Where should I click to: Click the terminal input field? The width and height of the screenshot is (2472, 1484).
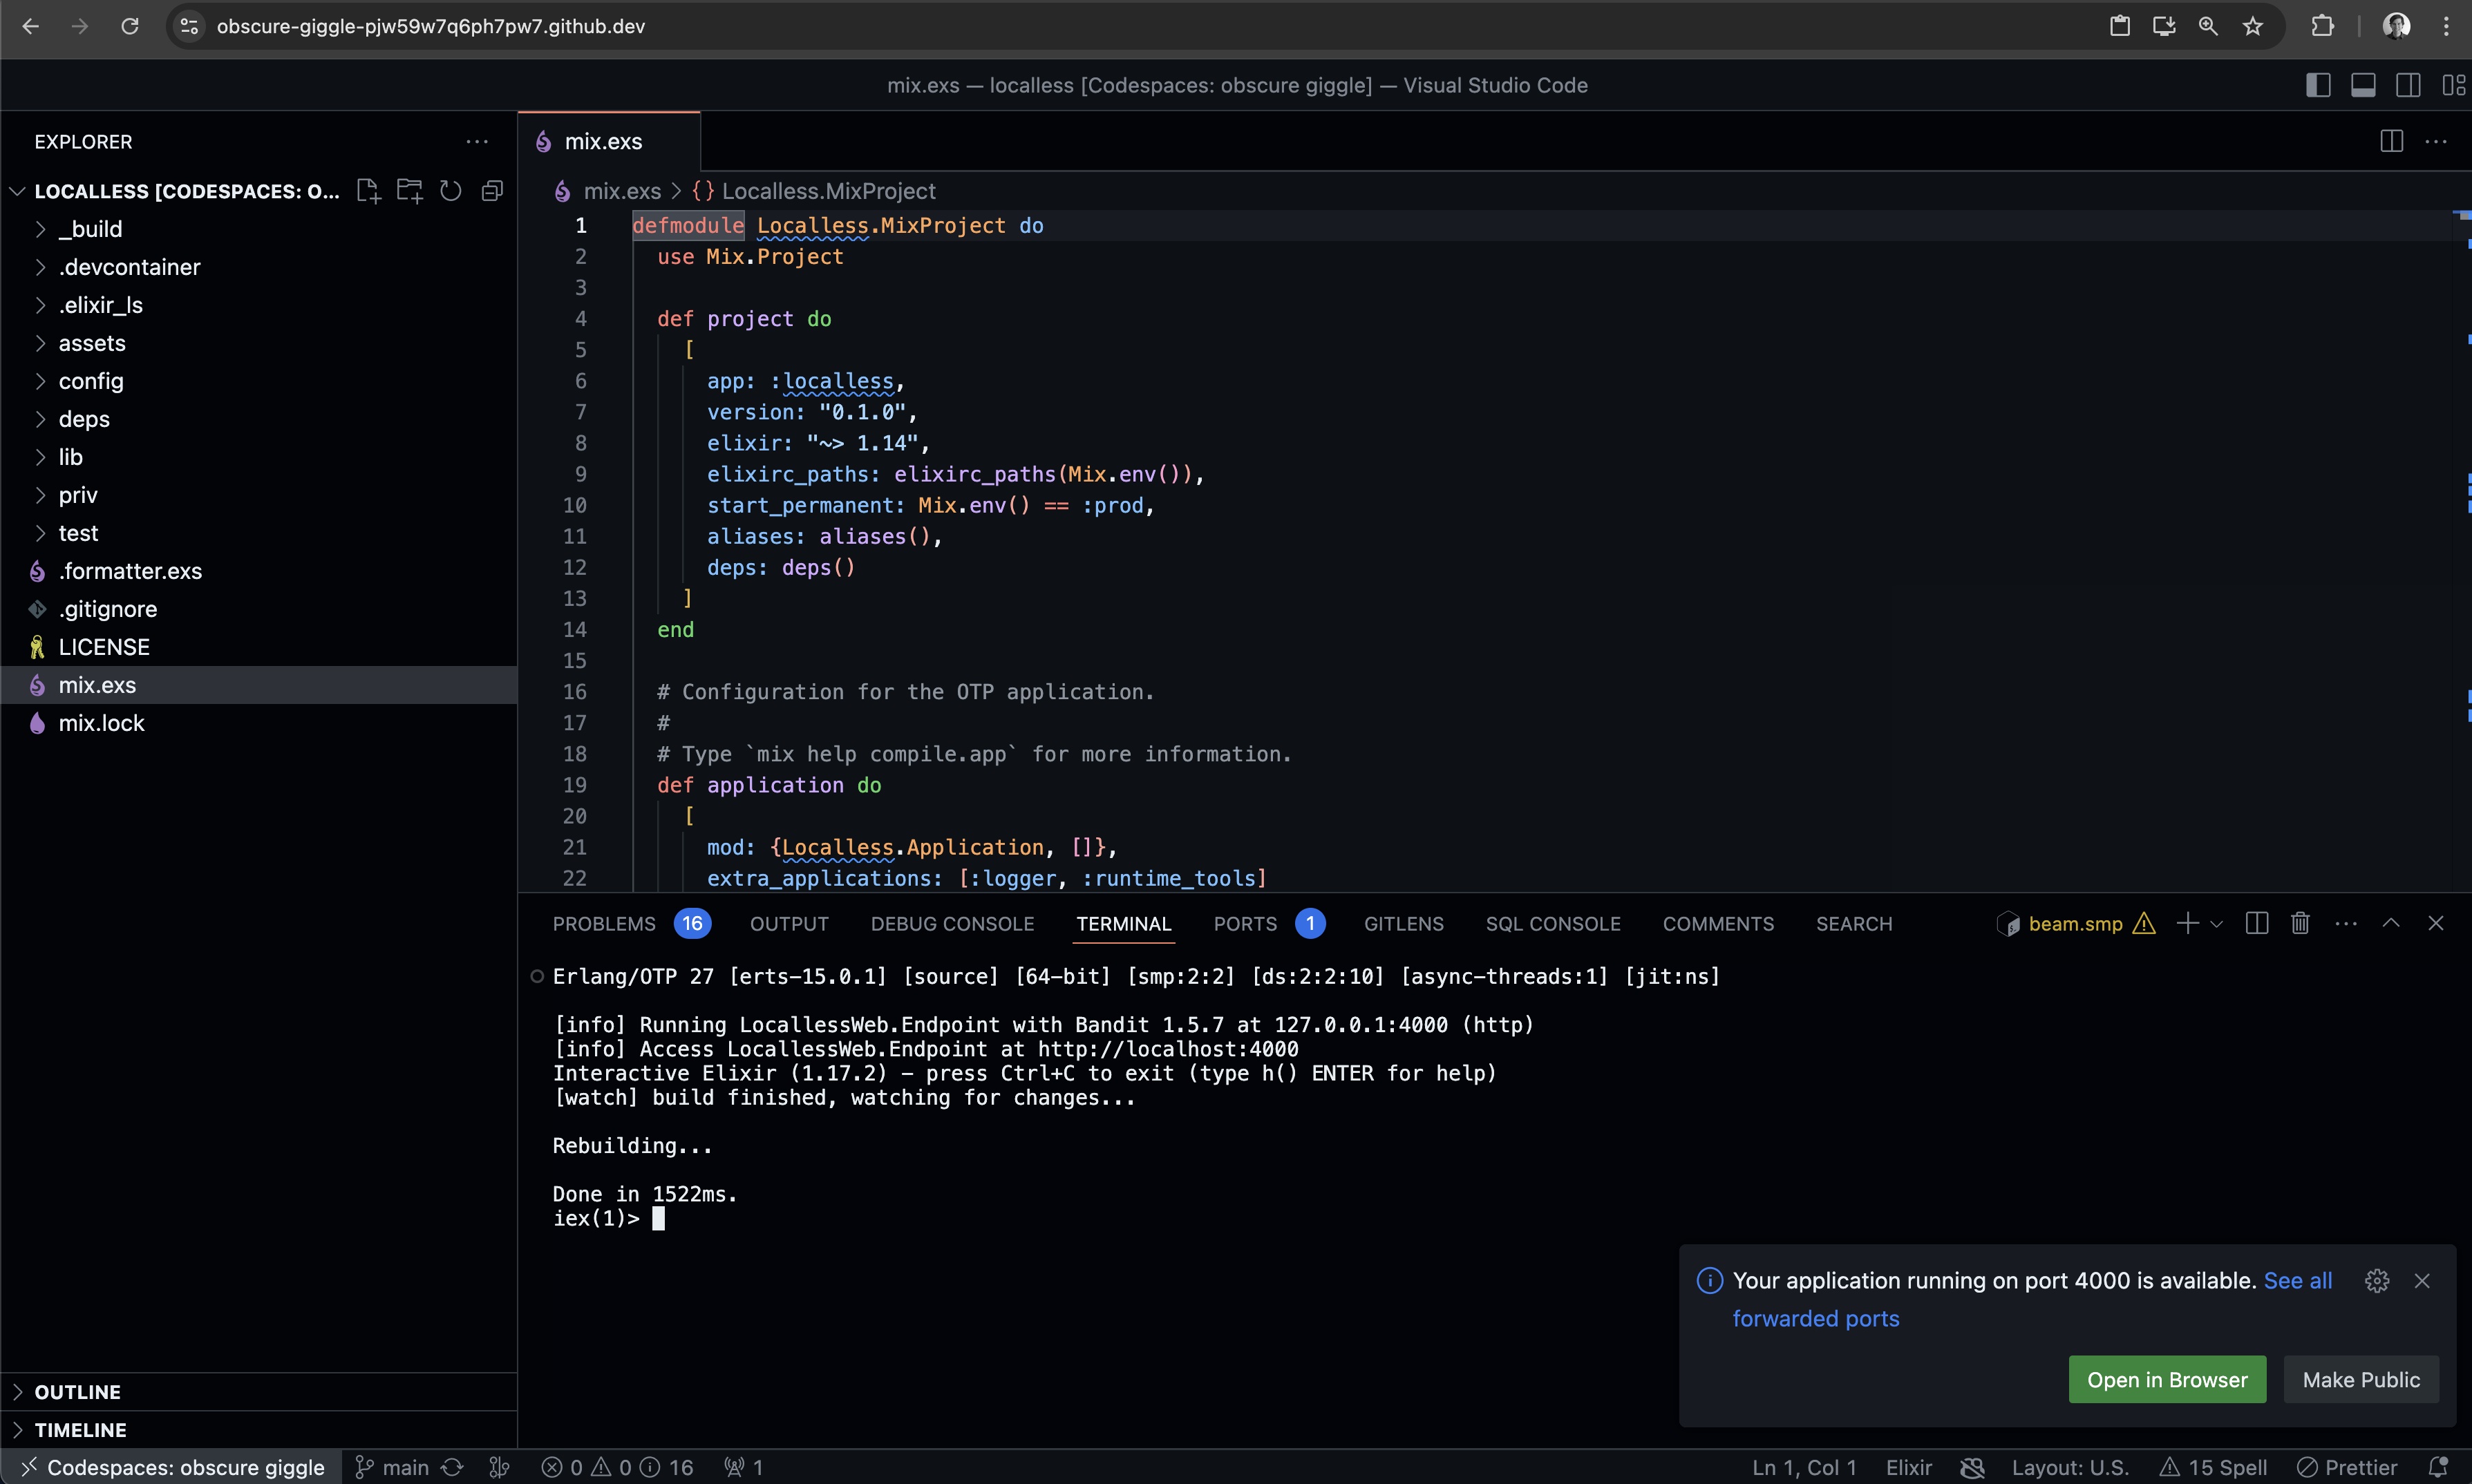coord(662,1219)
